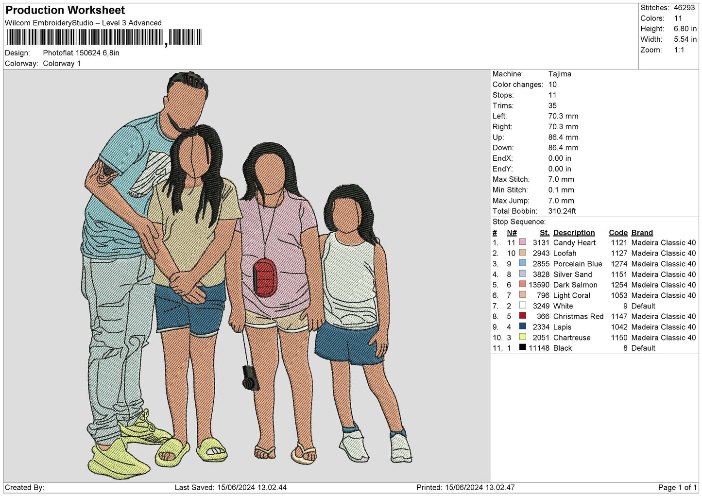Click the 'Created By:' footer label
The height and width of the screenshot is (496, 702).
24,487
